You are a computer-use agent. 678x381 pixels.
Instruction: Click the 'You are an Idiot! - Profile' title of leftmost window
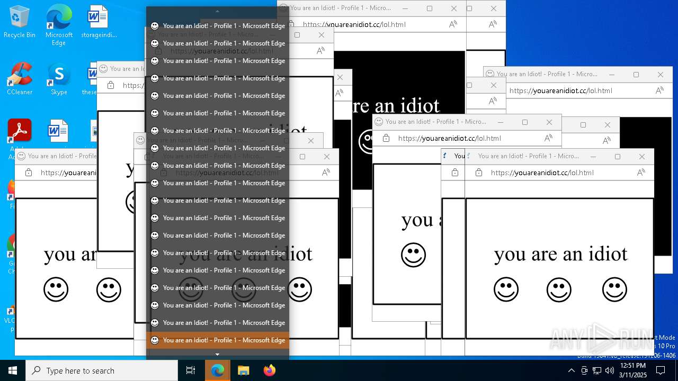(x=62, y=156)
